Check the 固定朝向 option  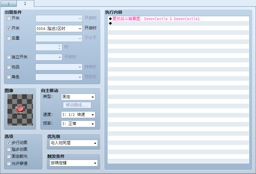[x=9, y=156]
